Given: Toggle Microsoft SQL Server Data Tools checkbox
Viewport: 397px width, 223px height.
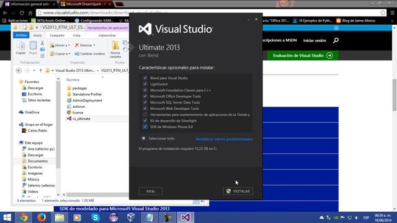Looking at the screenshot, I should (145, 102).
